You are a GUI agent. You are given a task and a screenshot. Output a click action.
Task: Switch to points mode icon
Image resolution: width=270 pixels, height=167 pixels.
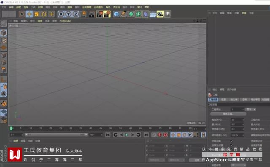click(4, 55)
